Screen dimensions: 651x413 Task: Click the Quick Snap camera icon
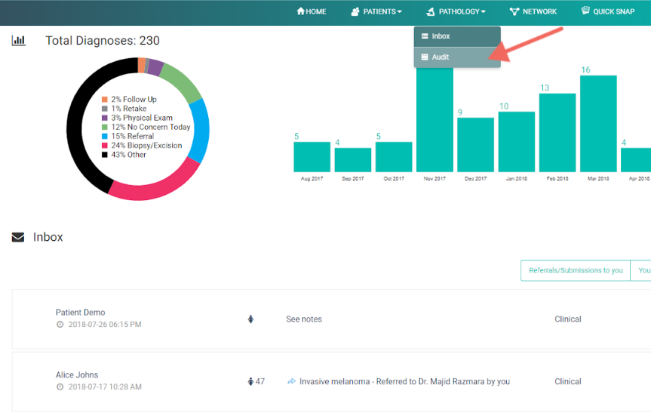[x=585, y=11]
